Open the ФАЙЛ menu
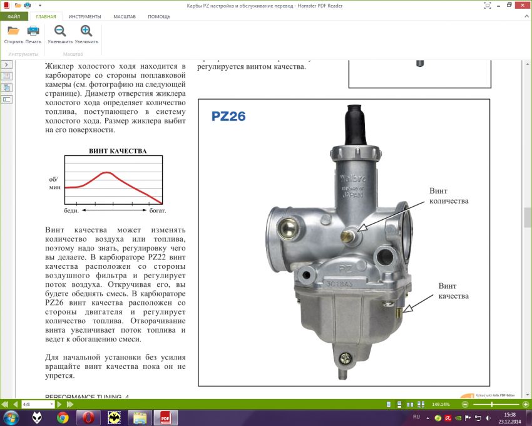Viewport: 532px width, 426px height. pos(14,16)
